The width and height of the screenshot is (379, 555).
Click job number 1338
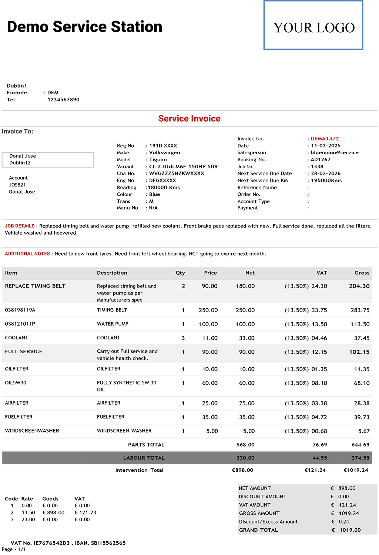(317, 166)
